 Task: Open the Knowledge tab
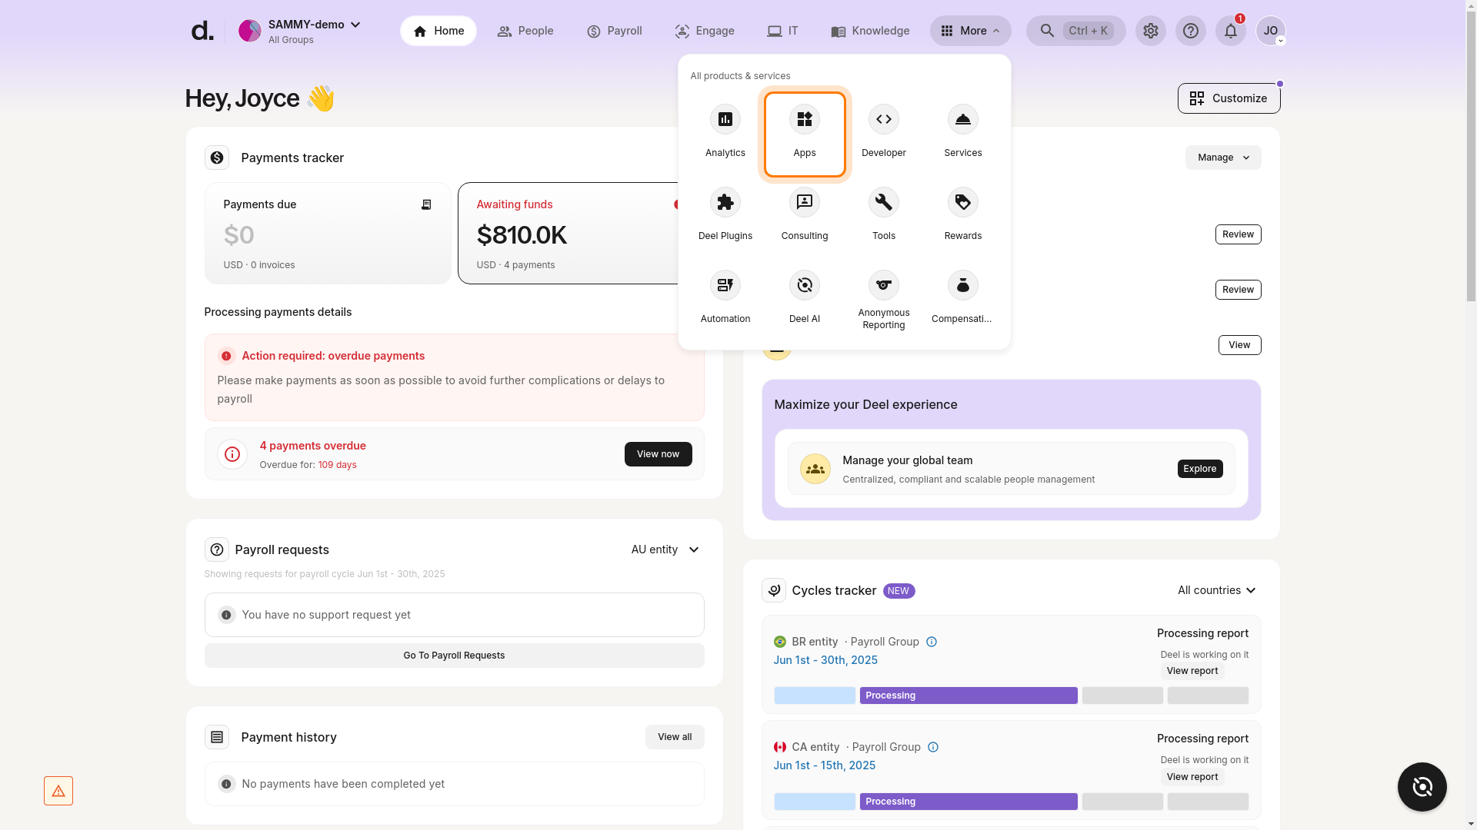coord(870,31)
